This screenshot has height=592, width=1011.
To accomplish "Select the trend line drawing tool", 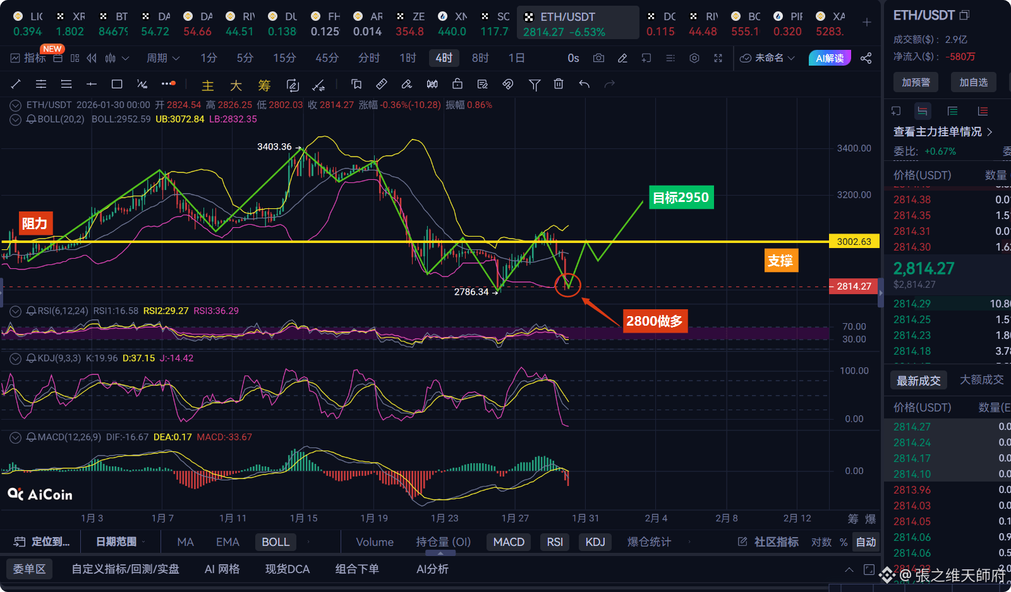I will [x=16, y=84].
